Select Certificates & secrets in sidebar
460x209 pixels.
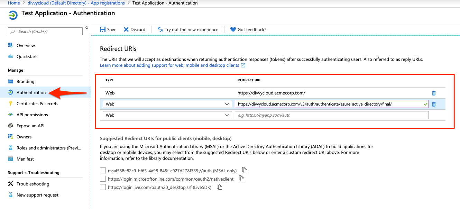(x=37, y=103)
